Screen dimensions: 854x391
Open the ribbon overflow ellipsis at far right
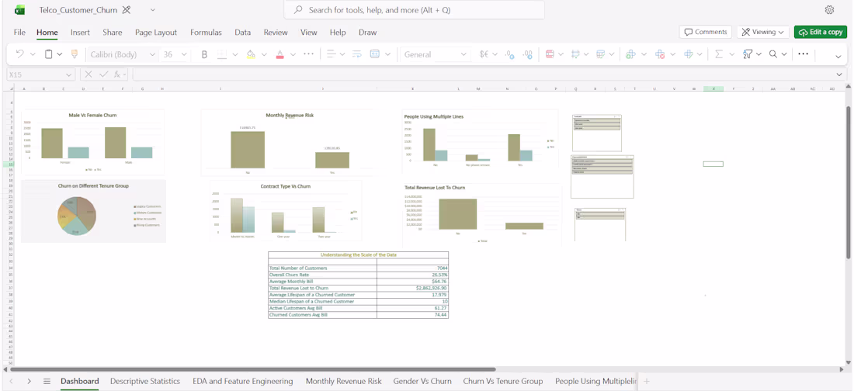803,54
